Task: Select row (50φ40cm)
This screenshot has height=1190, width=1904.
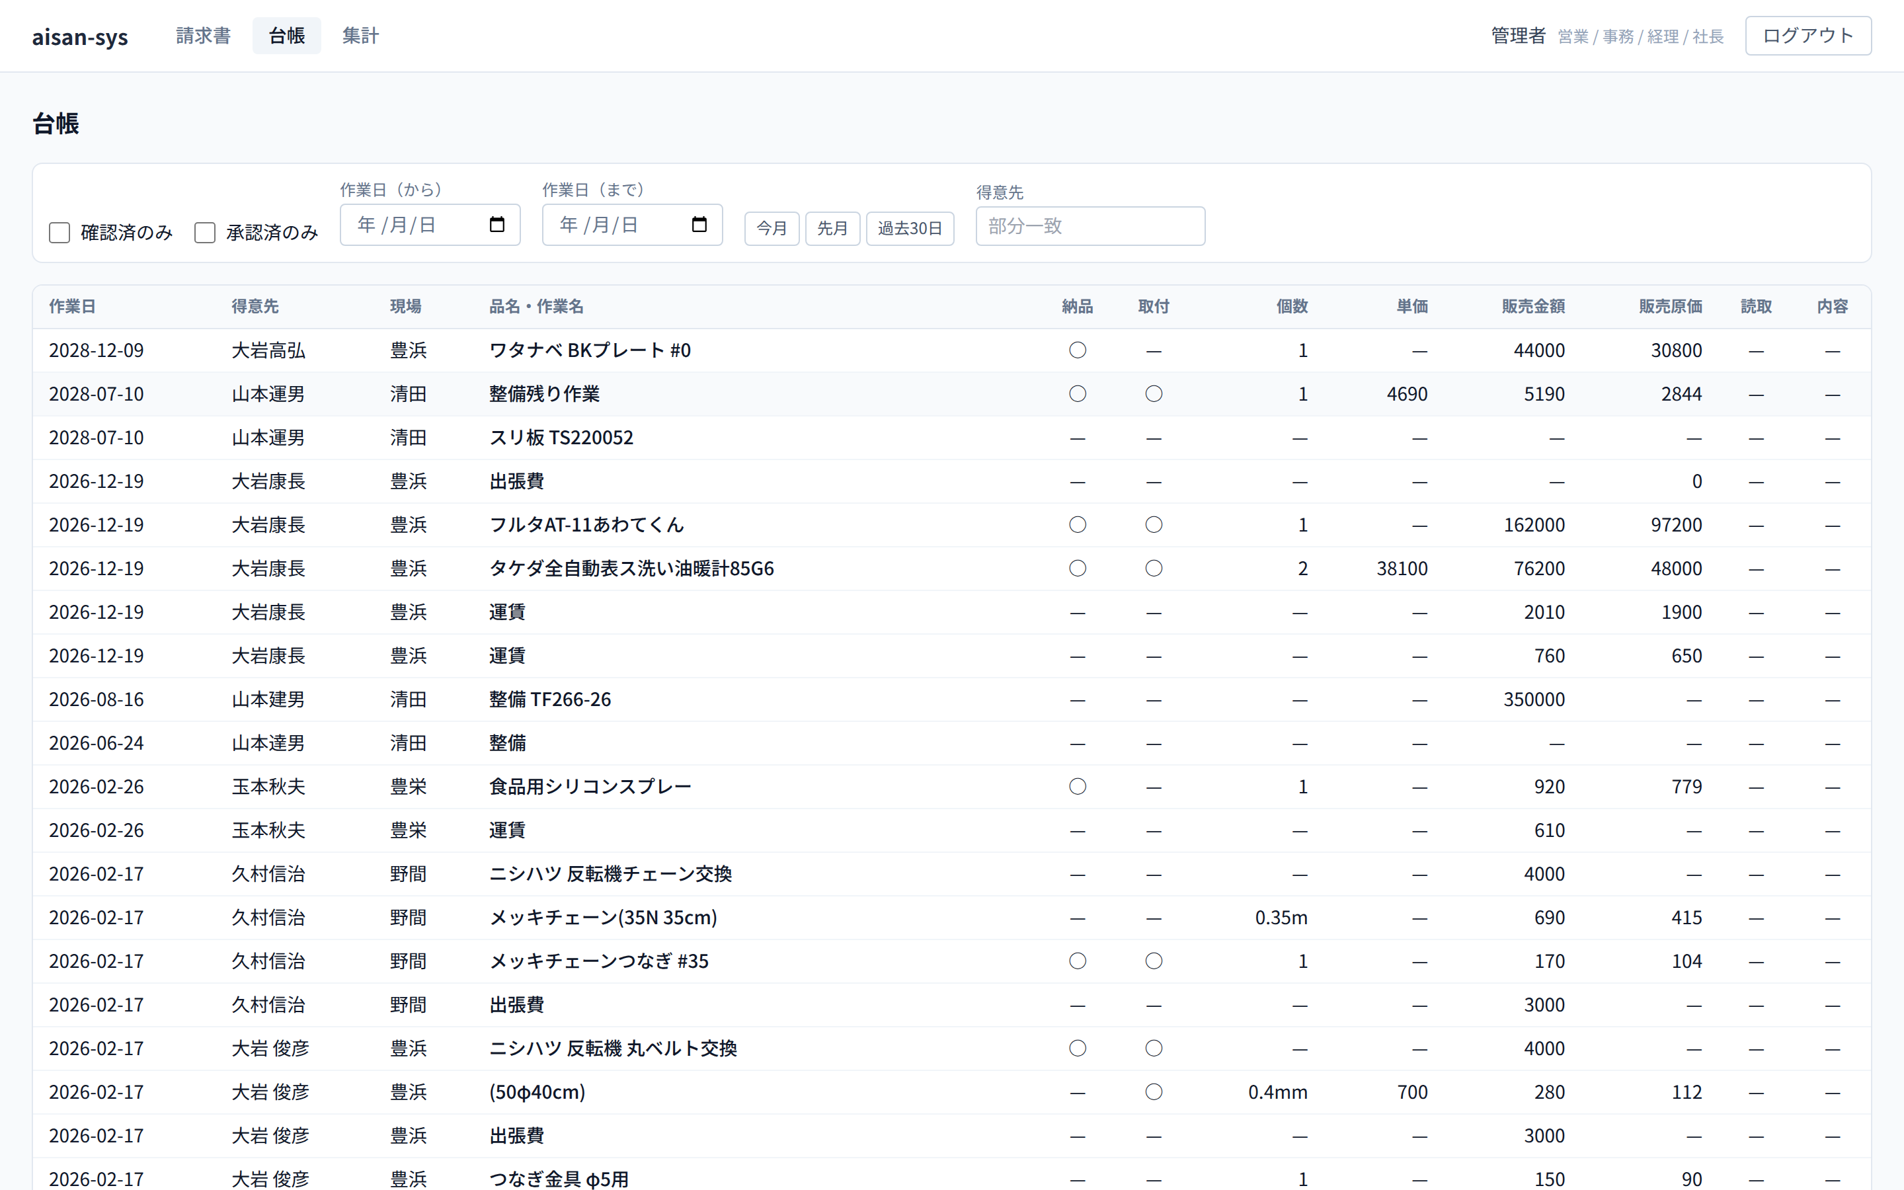Action: pyautogui.click(x=951, y=1092)
